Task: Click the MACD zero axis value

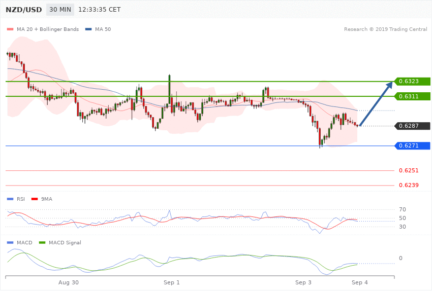Action: coord(400,258)
